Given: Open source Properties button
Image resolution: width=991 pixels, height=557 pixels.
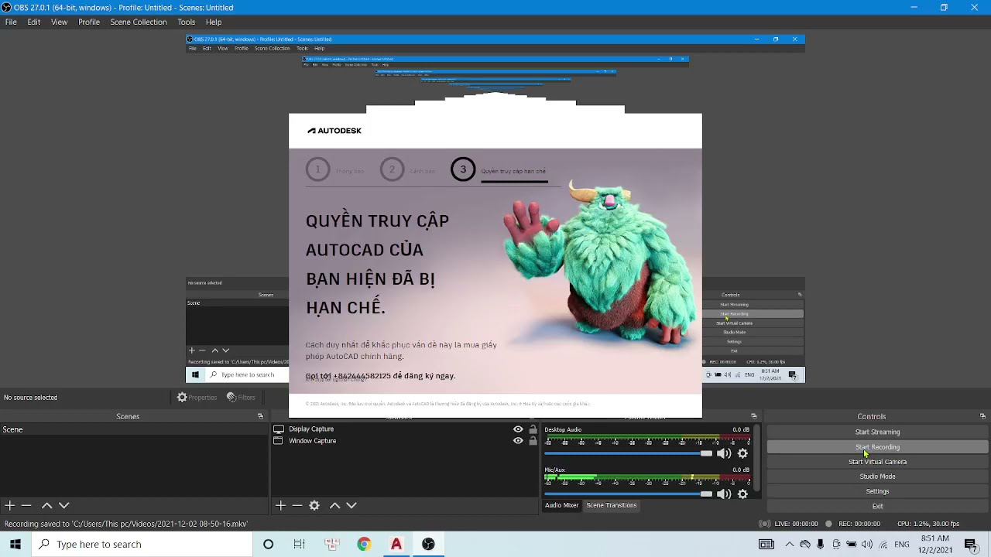Looking at the screenshot, I should [x=197, y=398].
